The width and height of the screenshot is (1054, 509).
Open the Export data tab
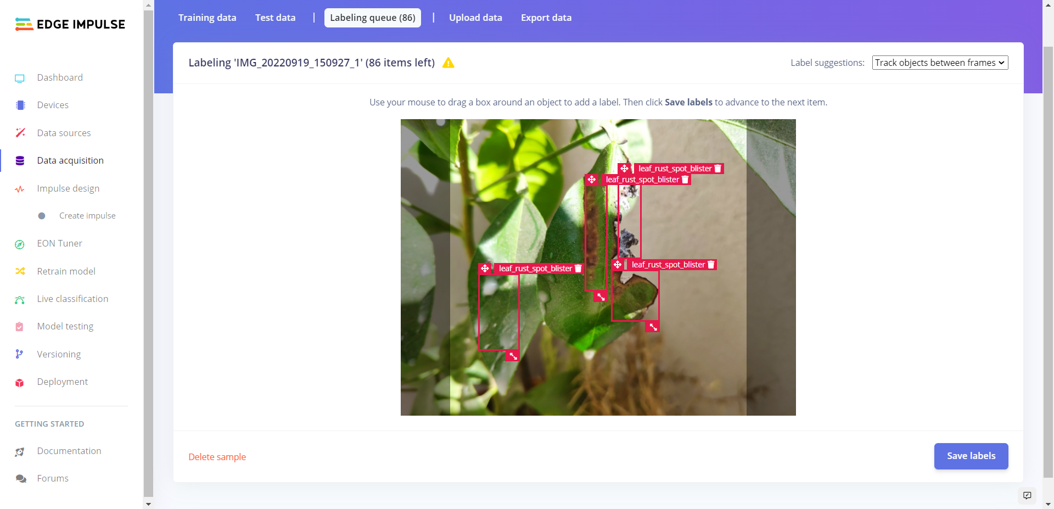546,18
